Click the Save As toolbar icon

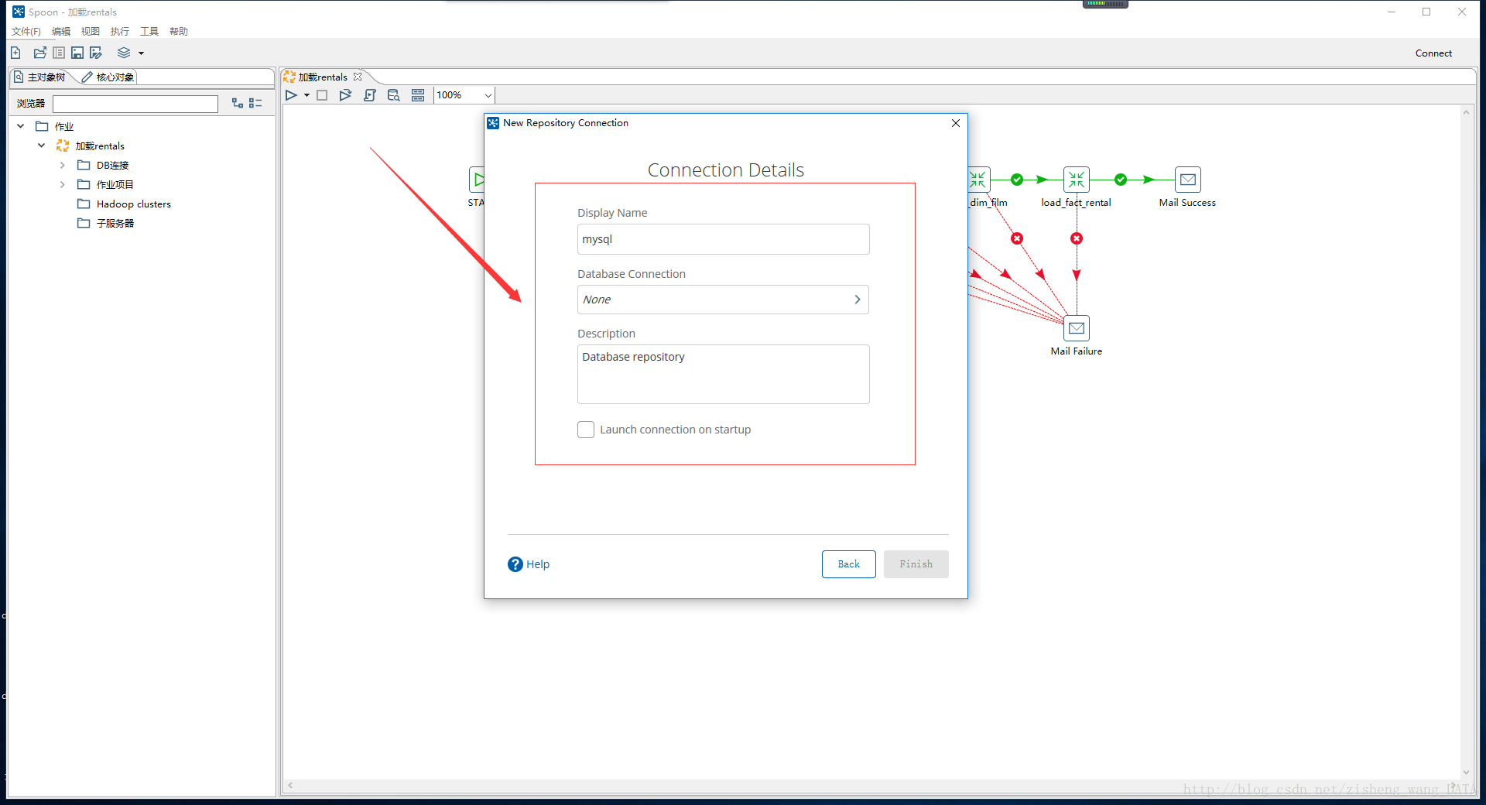point(96,53)
